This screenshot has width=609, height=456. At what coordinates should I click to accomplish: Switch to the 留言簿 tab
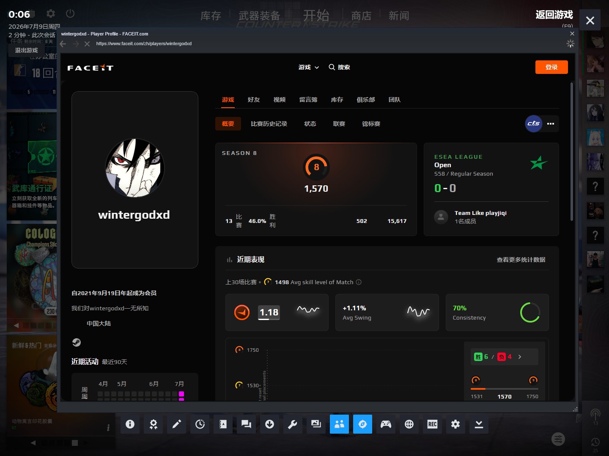click(308, 100)
